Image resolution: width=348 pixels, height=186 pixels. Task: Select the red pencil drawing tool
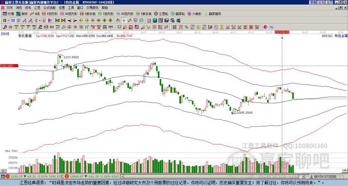[5, 27]
